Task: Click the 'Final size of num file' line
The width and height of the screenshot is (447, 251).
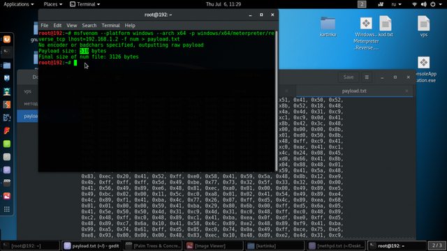Action: pos(89,57)
